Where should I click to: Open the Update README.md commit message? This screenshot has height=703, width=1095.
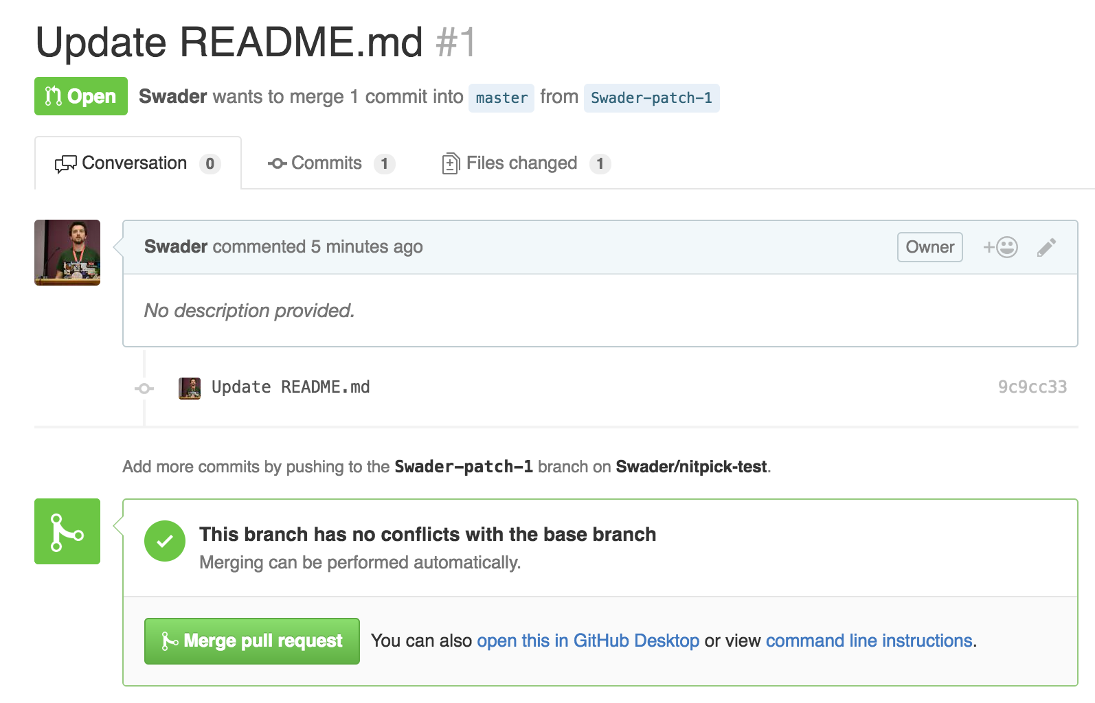click(x=291, y=387)
